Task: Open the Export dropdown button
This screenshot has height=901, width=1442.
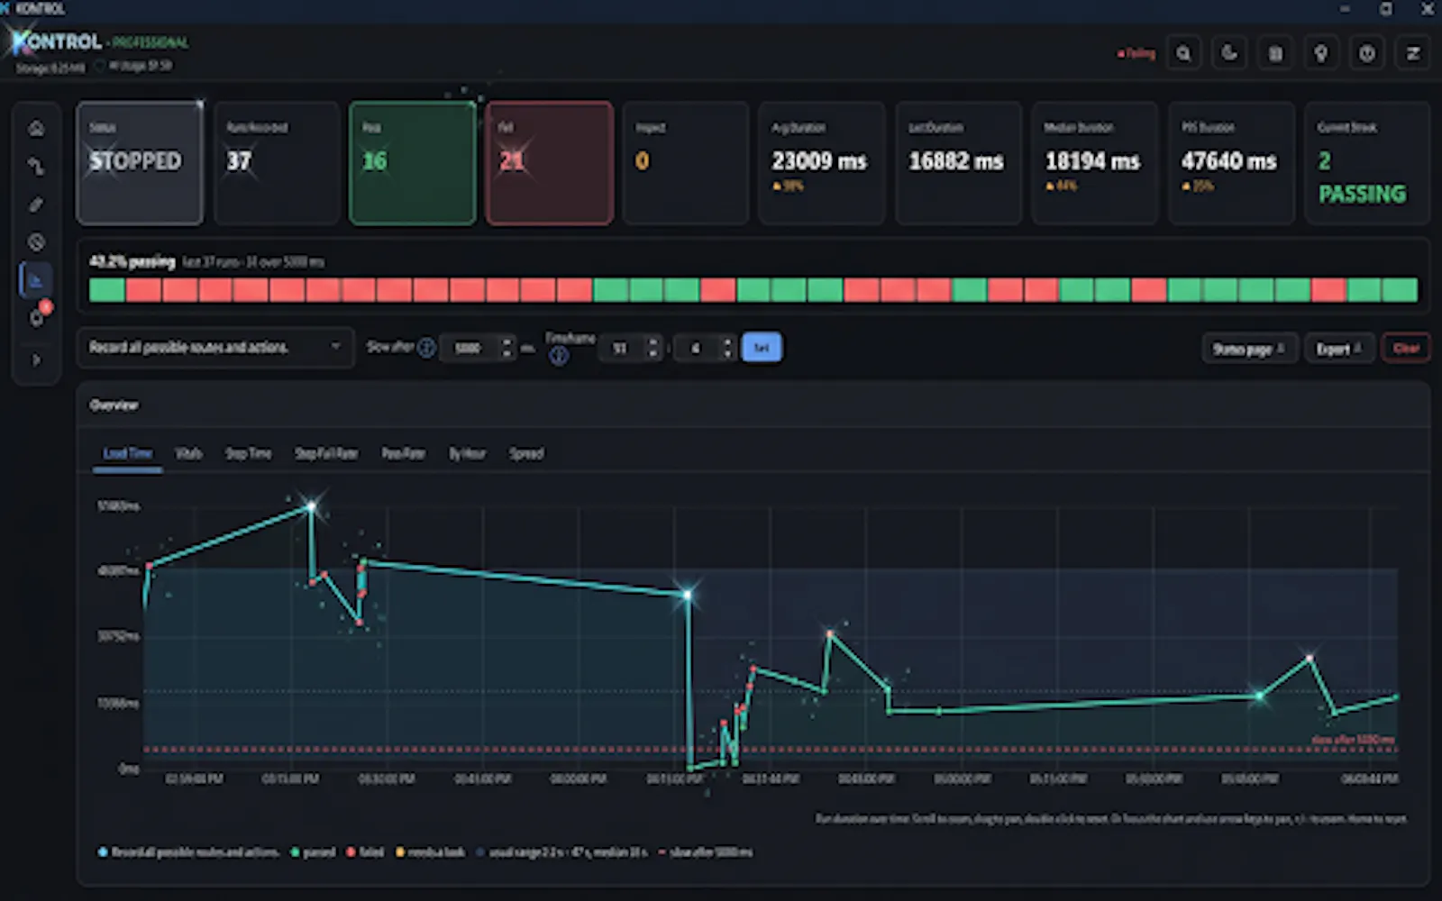Action: (x=1339, y=349)
